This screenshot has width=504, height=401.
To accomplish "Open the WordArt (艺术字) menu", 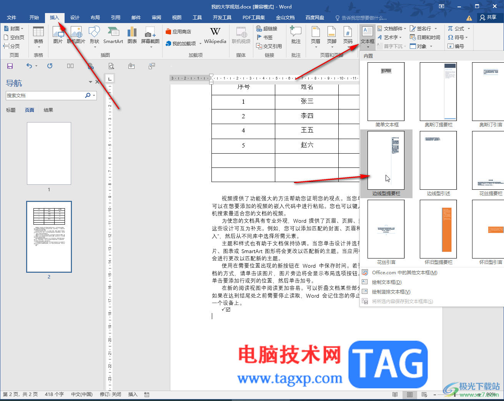I will tap(390, 37).
